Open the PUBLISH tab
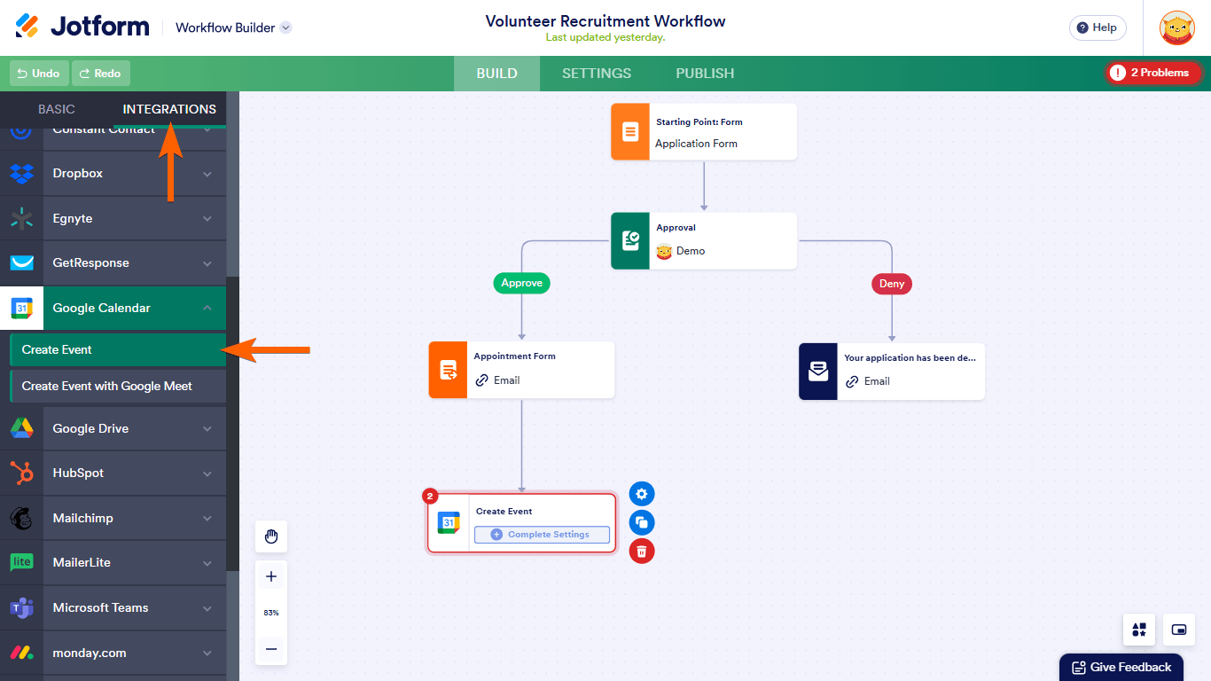 coord(705,74)
